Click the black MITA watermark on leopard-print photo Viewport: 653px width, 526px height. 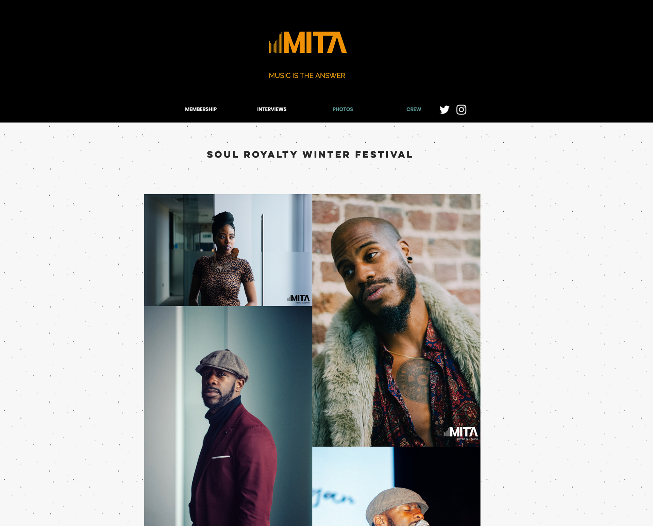click(x=298, y=298)
